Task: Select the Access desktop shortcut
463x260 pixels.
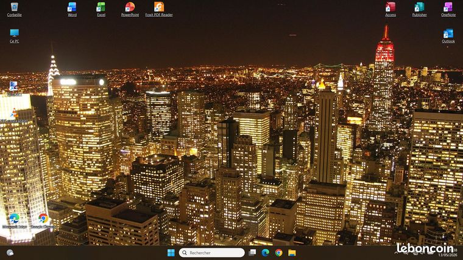Action: click(x=391, y=9)
